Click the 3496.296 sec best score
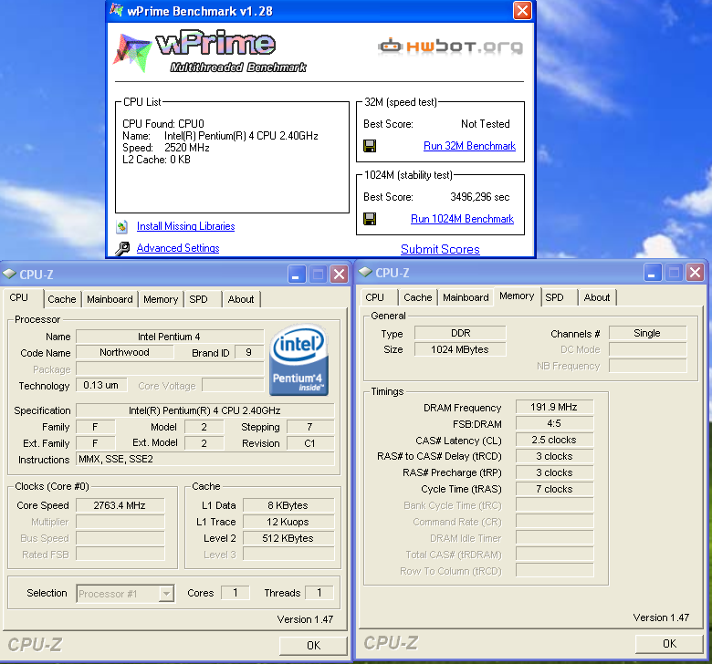Screen dimensions: 712x664 pyautogui.click(x=480, y=197)
